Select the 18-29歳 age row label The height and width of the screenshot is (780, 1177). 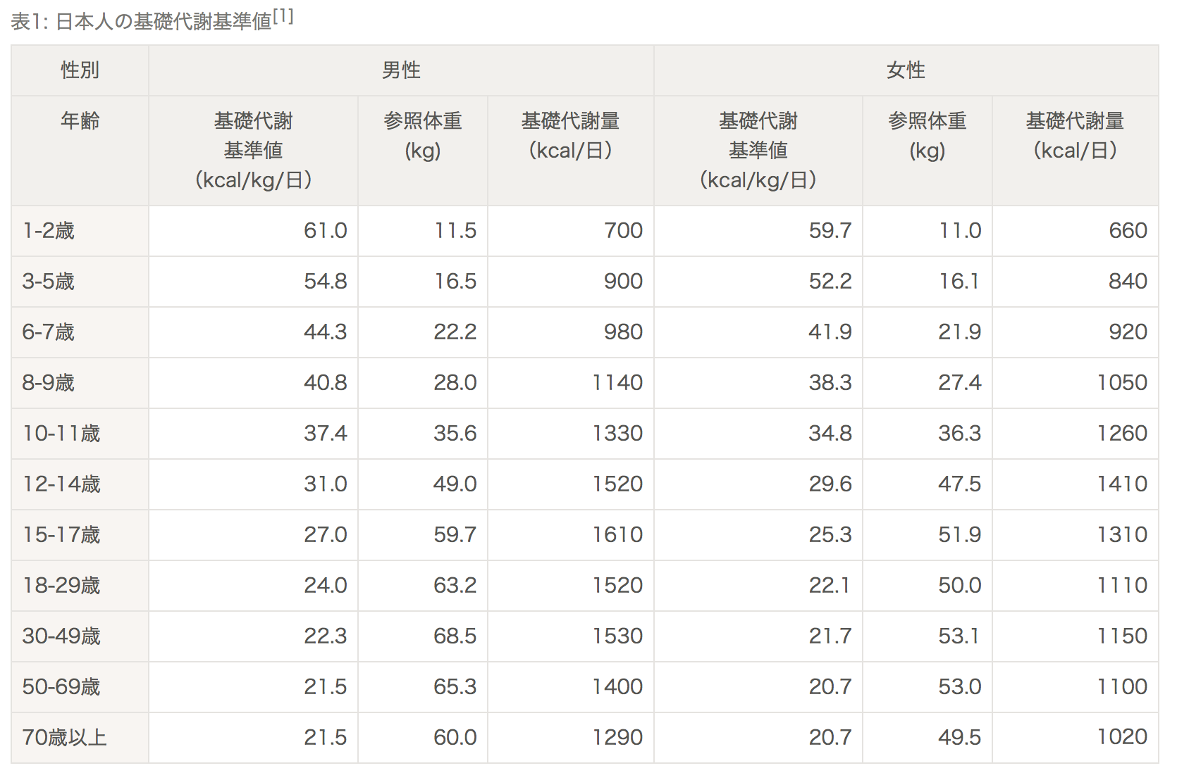[61, 586]
